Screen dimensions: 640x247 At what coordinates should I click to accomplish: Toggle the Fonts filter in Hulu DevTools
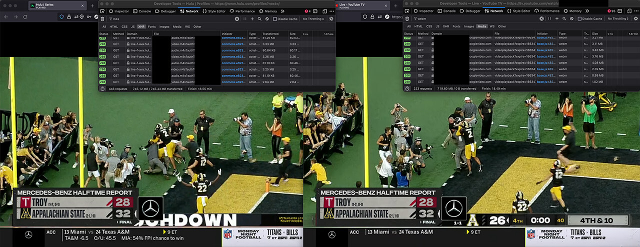[152, 26]
